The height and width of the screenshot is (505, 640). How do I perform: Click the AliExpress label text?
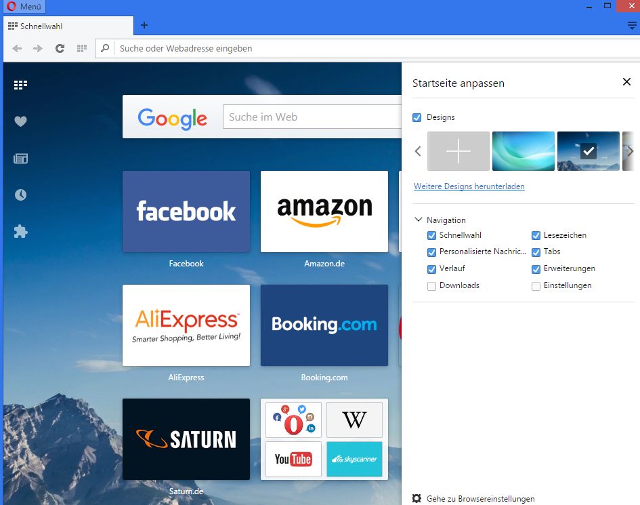[x=186, y=378]
